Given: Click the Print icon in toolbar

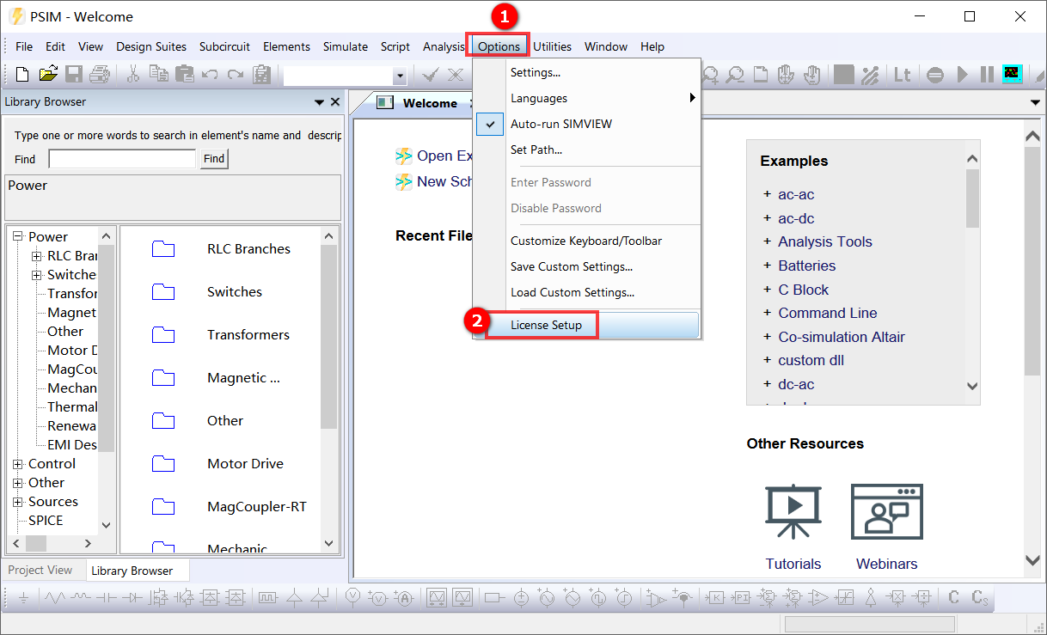Looking at the screenshot, I should (100, 75).
